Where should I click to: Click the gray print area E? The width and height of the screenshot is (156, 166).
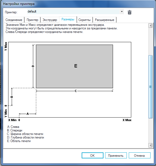click(x=74, y=66)
